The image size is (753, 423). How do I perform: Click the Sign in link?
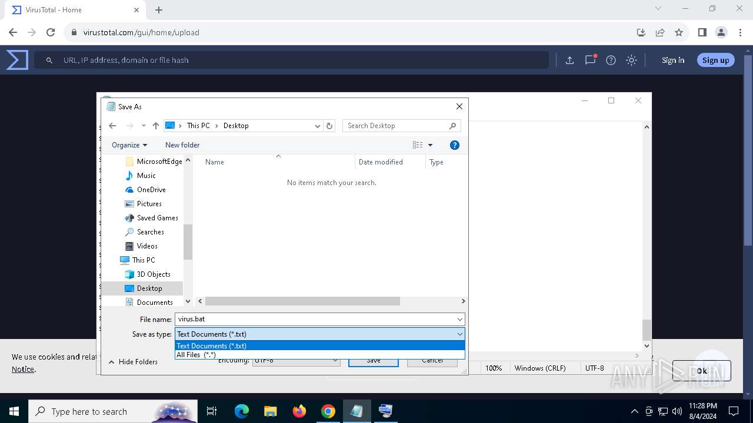pos(673,60)
